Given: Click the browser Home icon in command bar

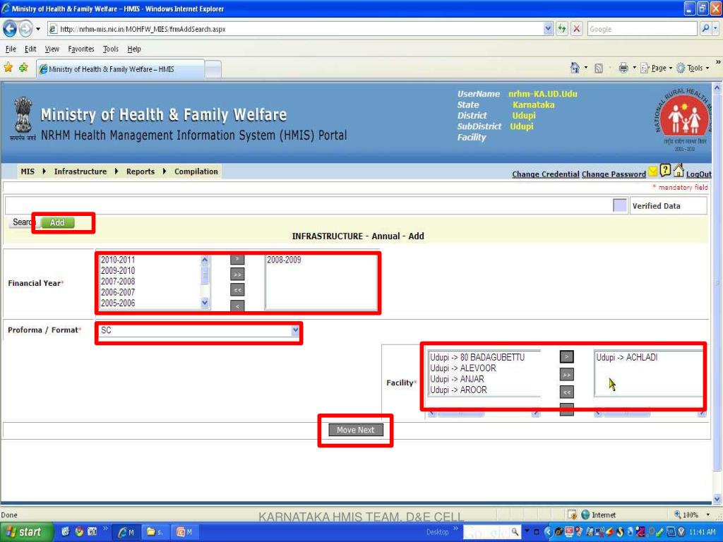Looking at the screenshot, I should point(575,68).
